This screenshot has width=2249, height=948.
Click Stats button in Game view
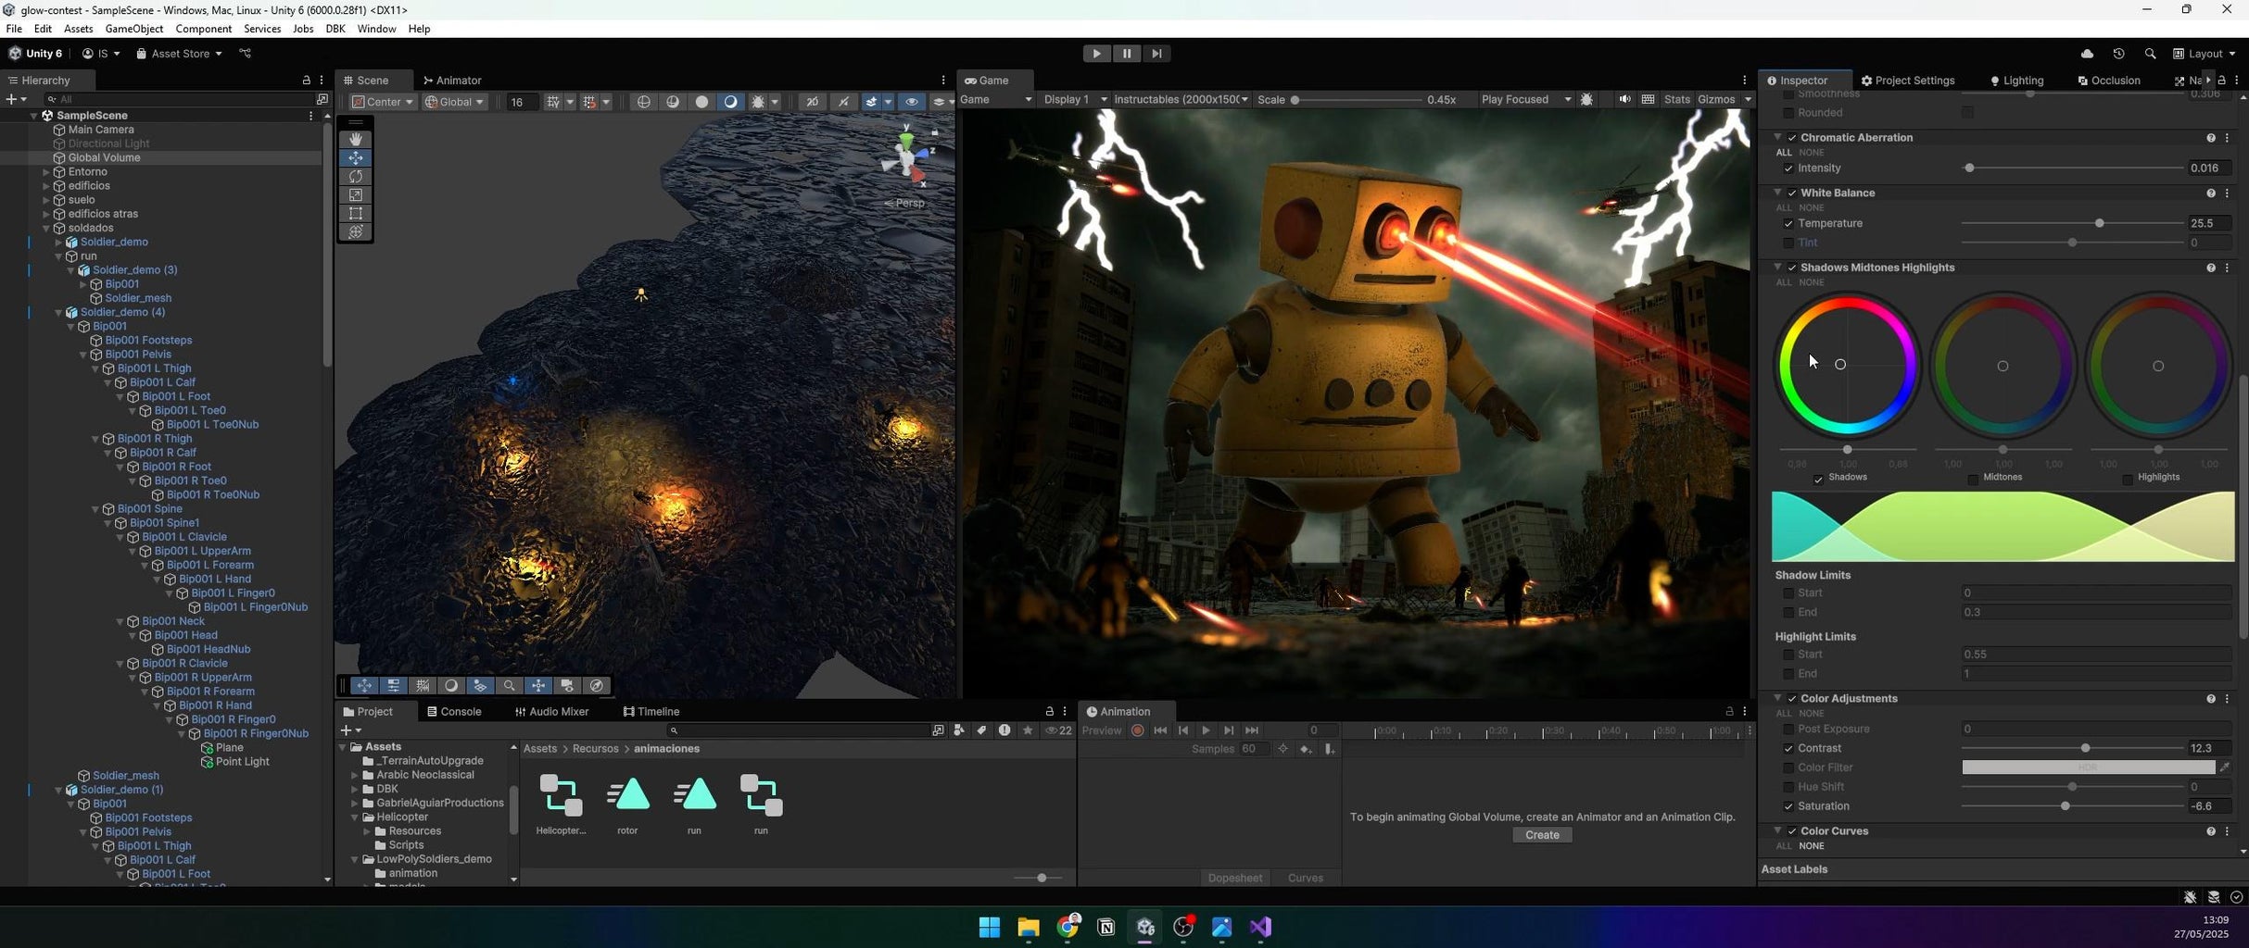[x=1676, y=99]
